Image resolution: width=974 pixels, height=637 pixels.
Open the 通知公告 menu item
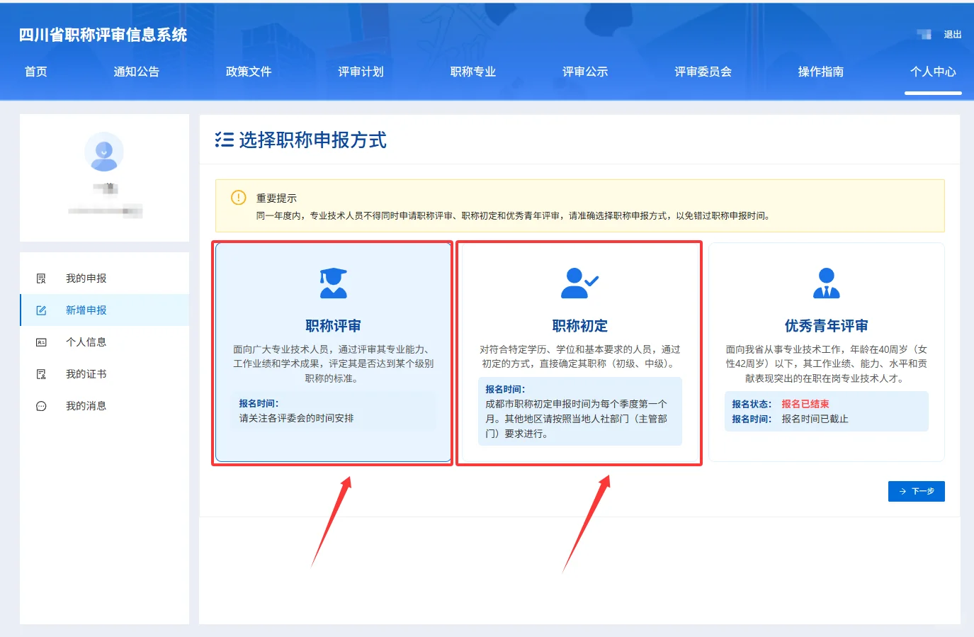tap(136, 72)
